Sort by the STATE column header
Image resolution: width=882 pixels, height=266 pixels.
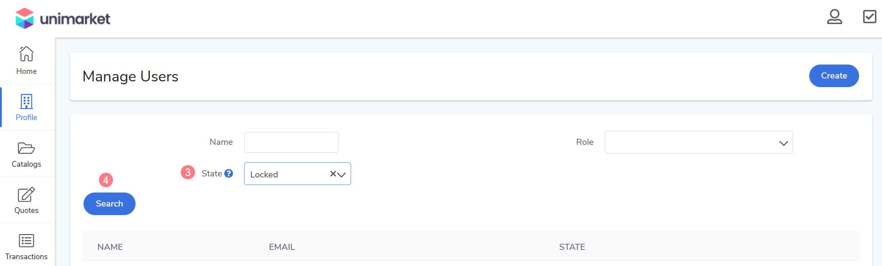pos(572,247)
